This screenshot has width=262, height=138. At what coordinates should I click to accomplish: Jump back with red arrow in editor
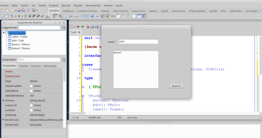[78, 27]
